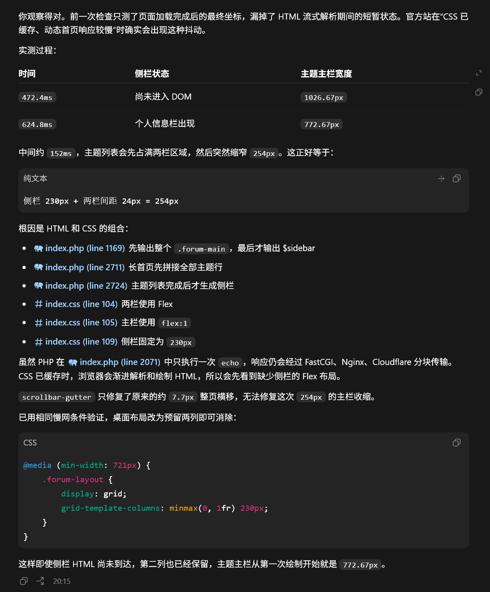Open index.php (line 2071) link

point(120,362)
